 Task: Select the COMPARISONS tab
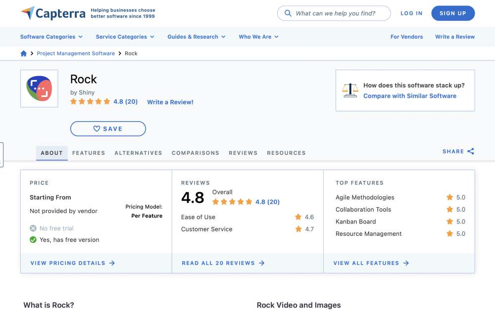[x=196, y=153]
